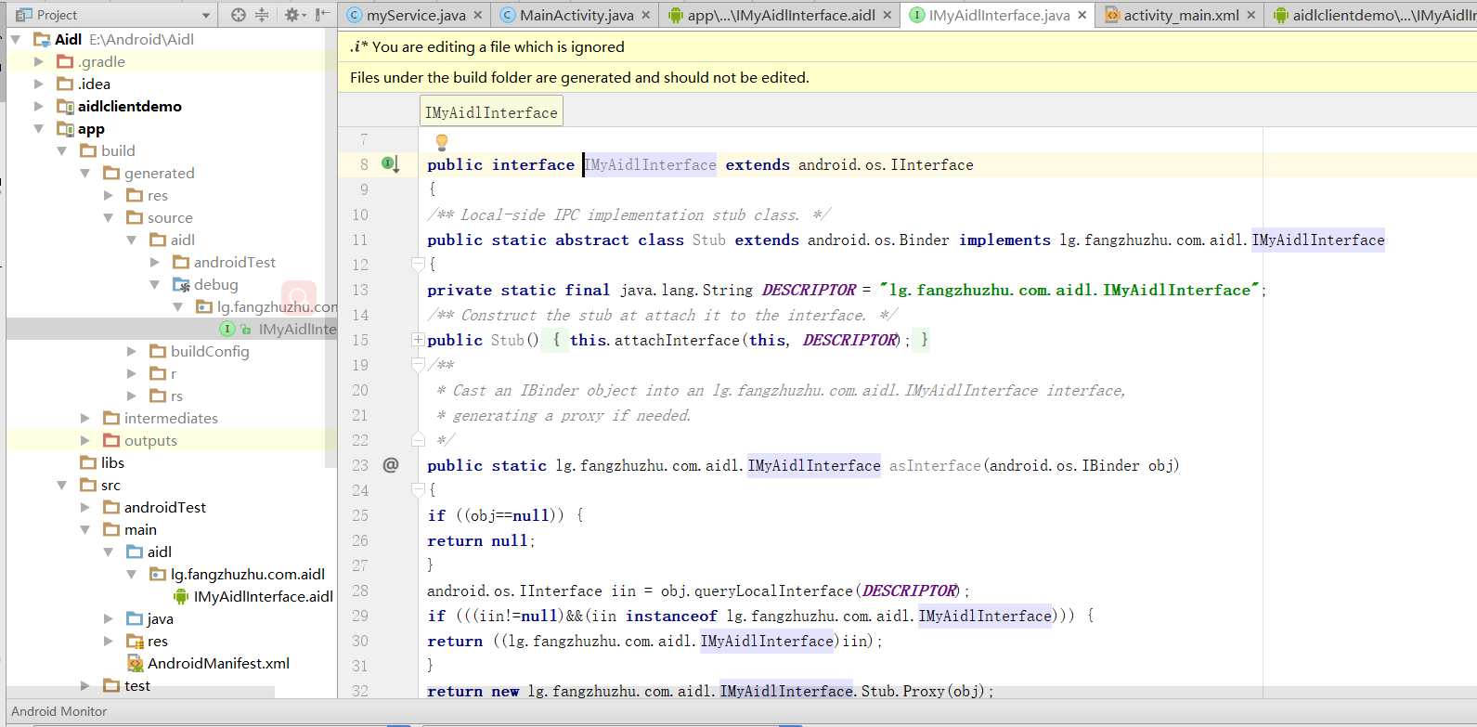The width and height of the screenshot is (1477, 727).
Task: Click the IMyAidlInterface breadcrumb
Action: tap(491, 112)
